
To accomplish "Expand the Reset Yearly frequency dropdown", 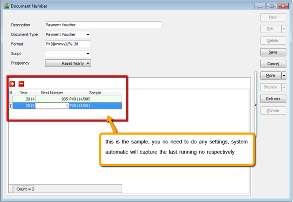I will 88,64.
